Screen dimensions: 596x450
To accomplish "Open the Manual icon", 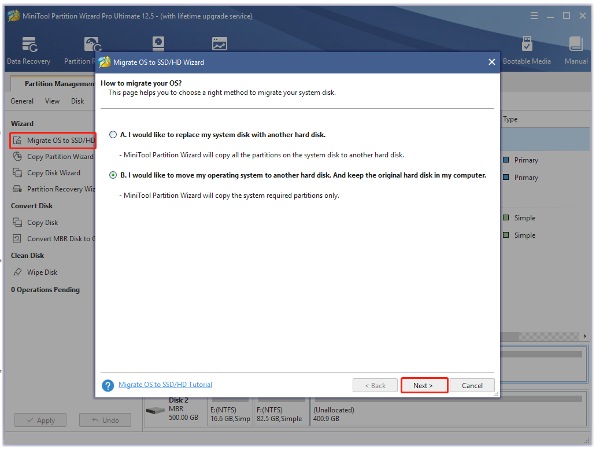I will click(576, 50).
